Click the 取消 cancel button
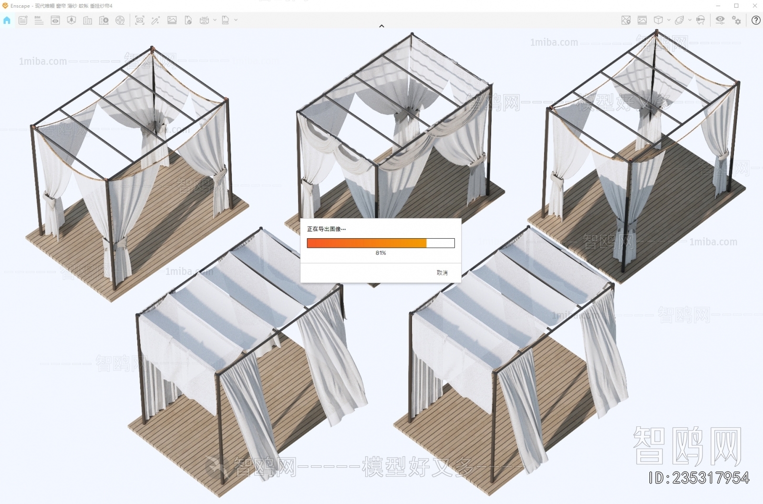Screen dimensions: 763x504 (442, 273)
